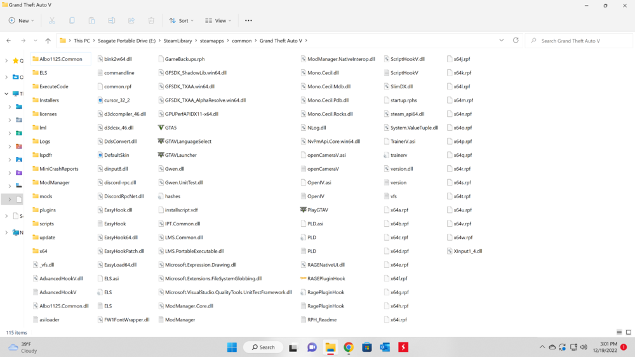
Task: Select the update folder
Action: click(x=44, y=238)
